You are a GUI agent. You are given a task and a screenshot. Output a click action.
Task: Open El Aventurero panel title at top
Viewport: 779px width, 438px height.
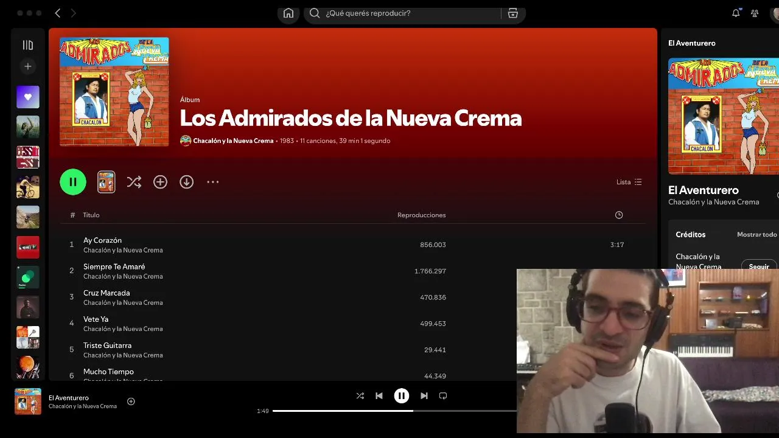pyautogui.click(x=692, y=43)
